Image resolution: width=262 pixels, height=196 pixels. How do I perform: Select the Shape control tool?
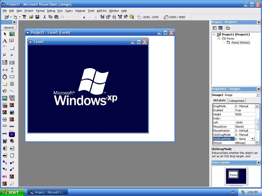(x=5, y=91)
